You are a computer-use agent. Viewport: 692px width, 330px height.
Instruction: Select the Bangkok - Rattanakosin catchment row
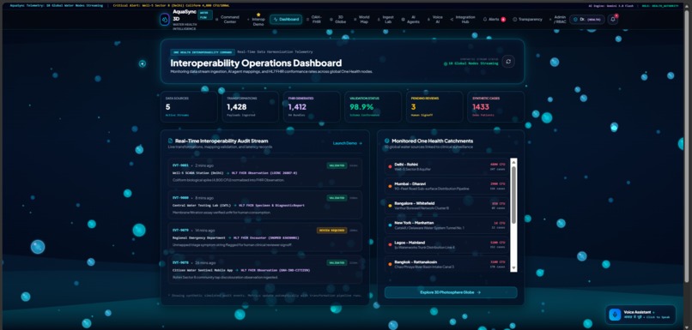point(447,264)
